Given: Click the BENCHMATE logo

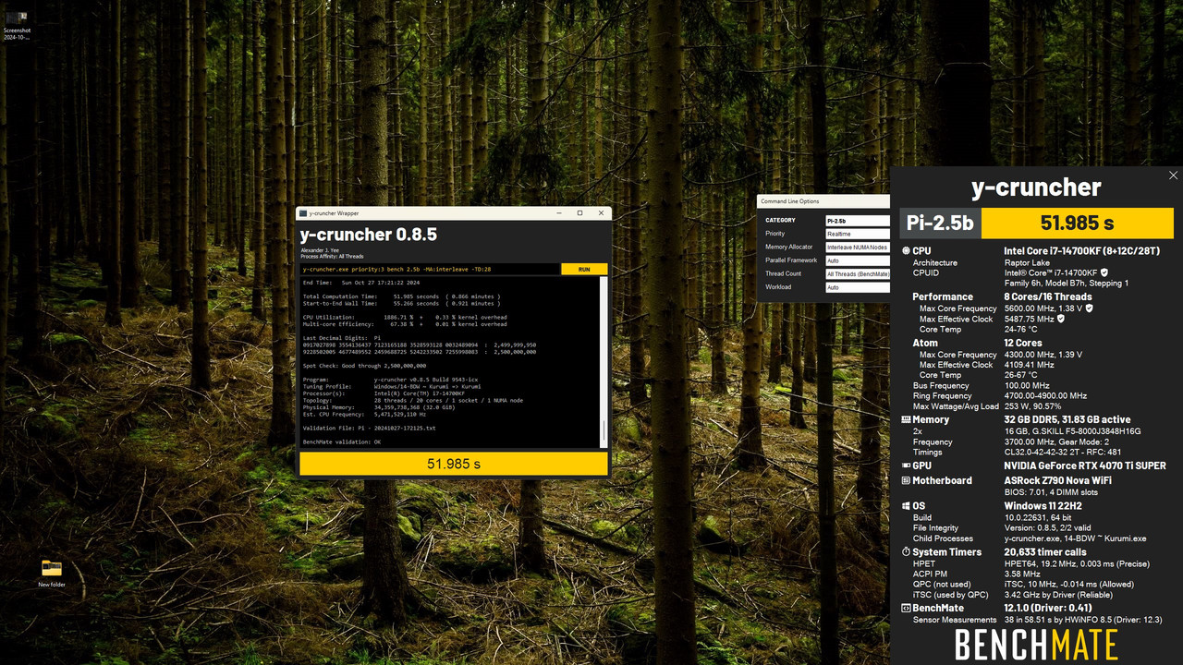Looking at the screenshot, I should [x=1036, y=645].
